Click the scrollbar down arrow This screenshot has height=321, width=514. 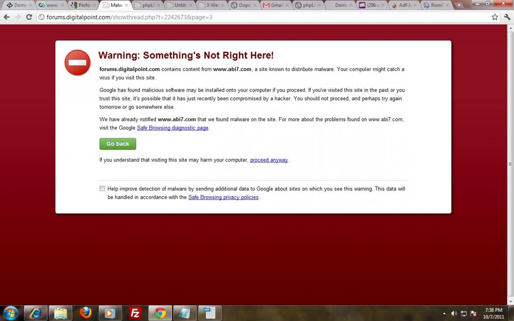(x=510, y=301)
